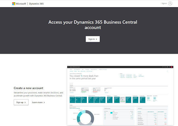Click the Microsoft logo in the header
The image size is (178, 126).
click(x=19, y=4)
